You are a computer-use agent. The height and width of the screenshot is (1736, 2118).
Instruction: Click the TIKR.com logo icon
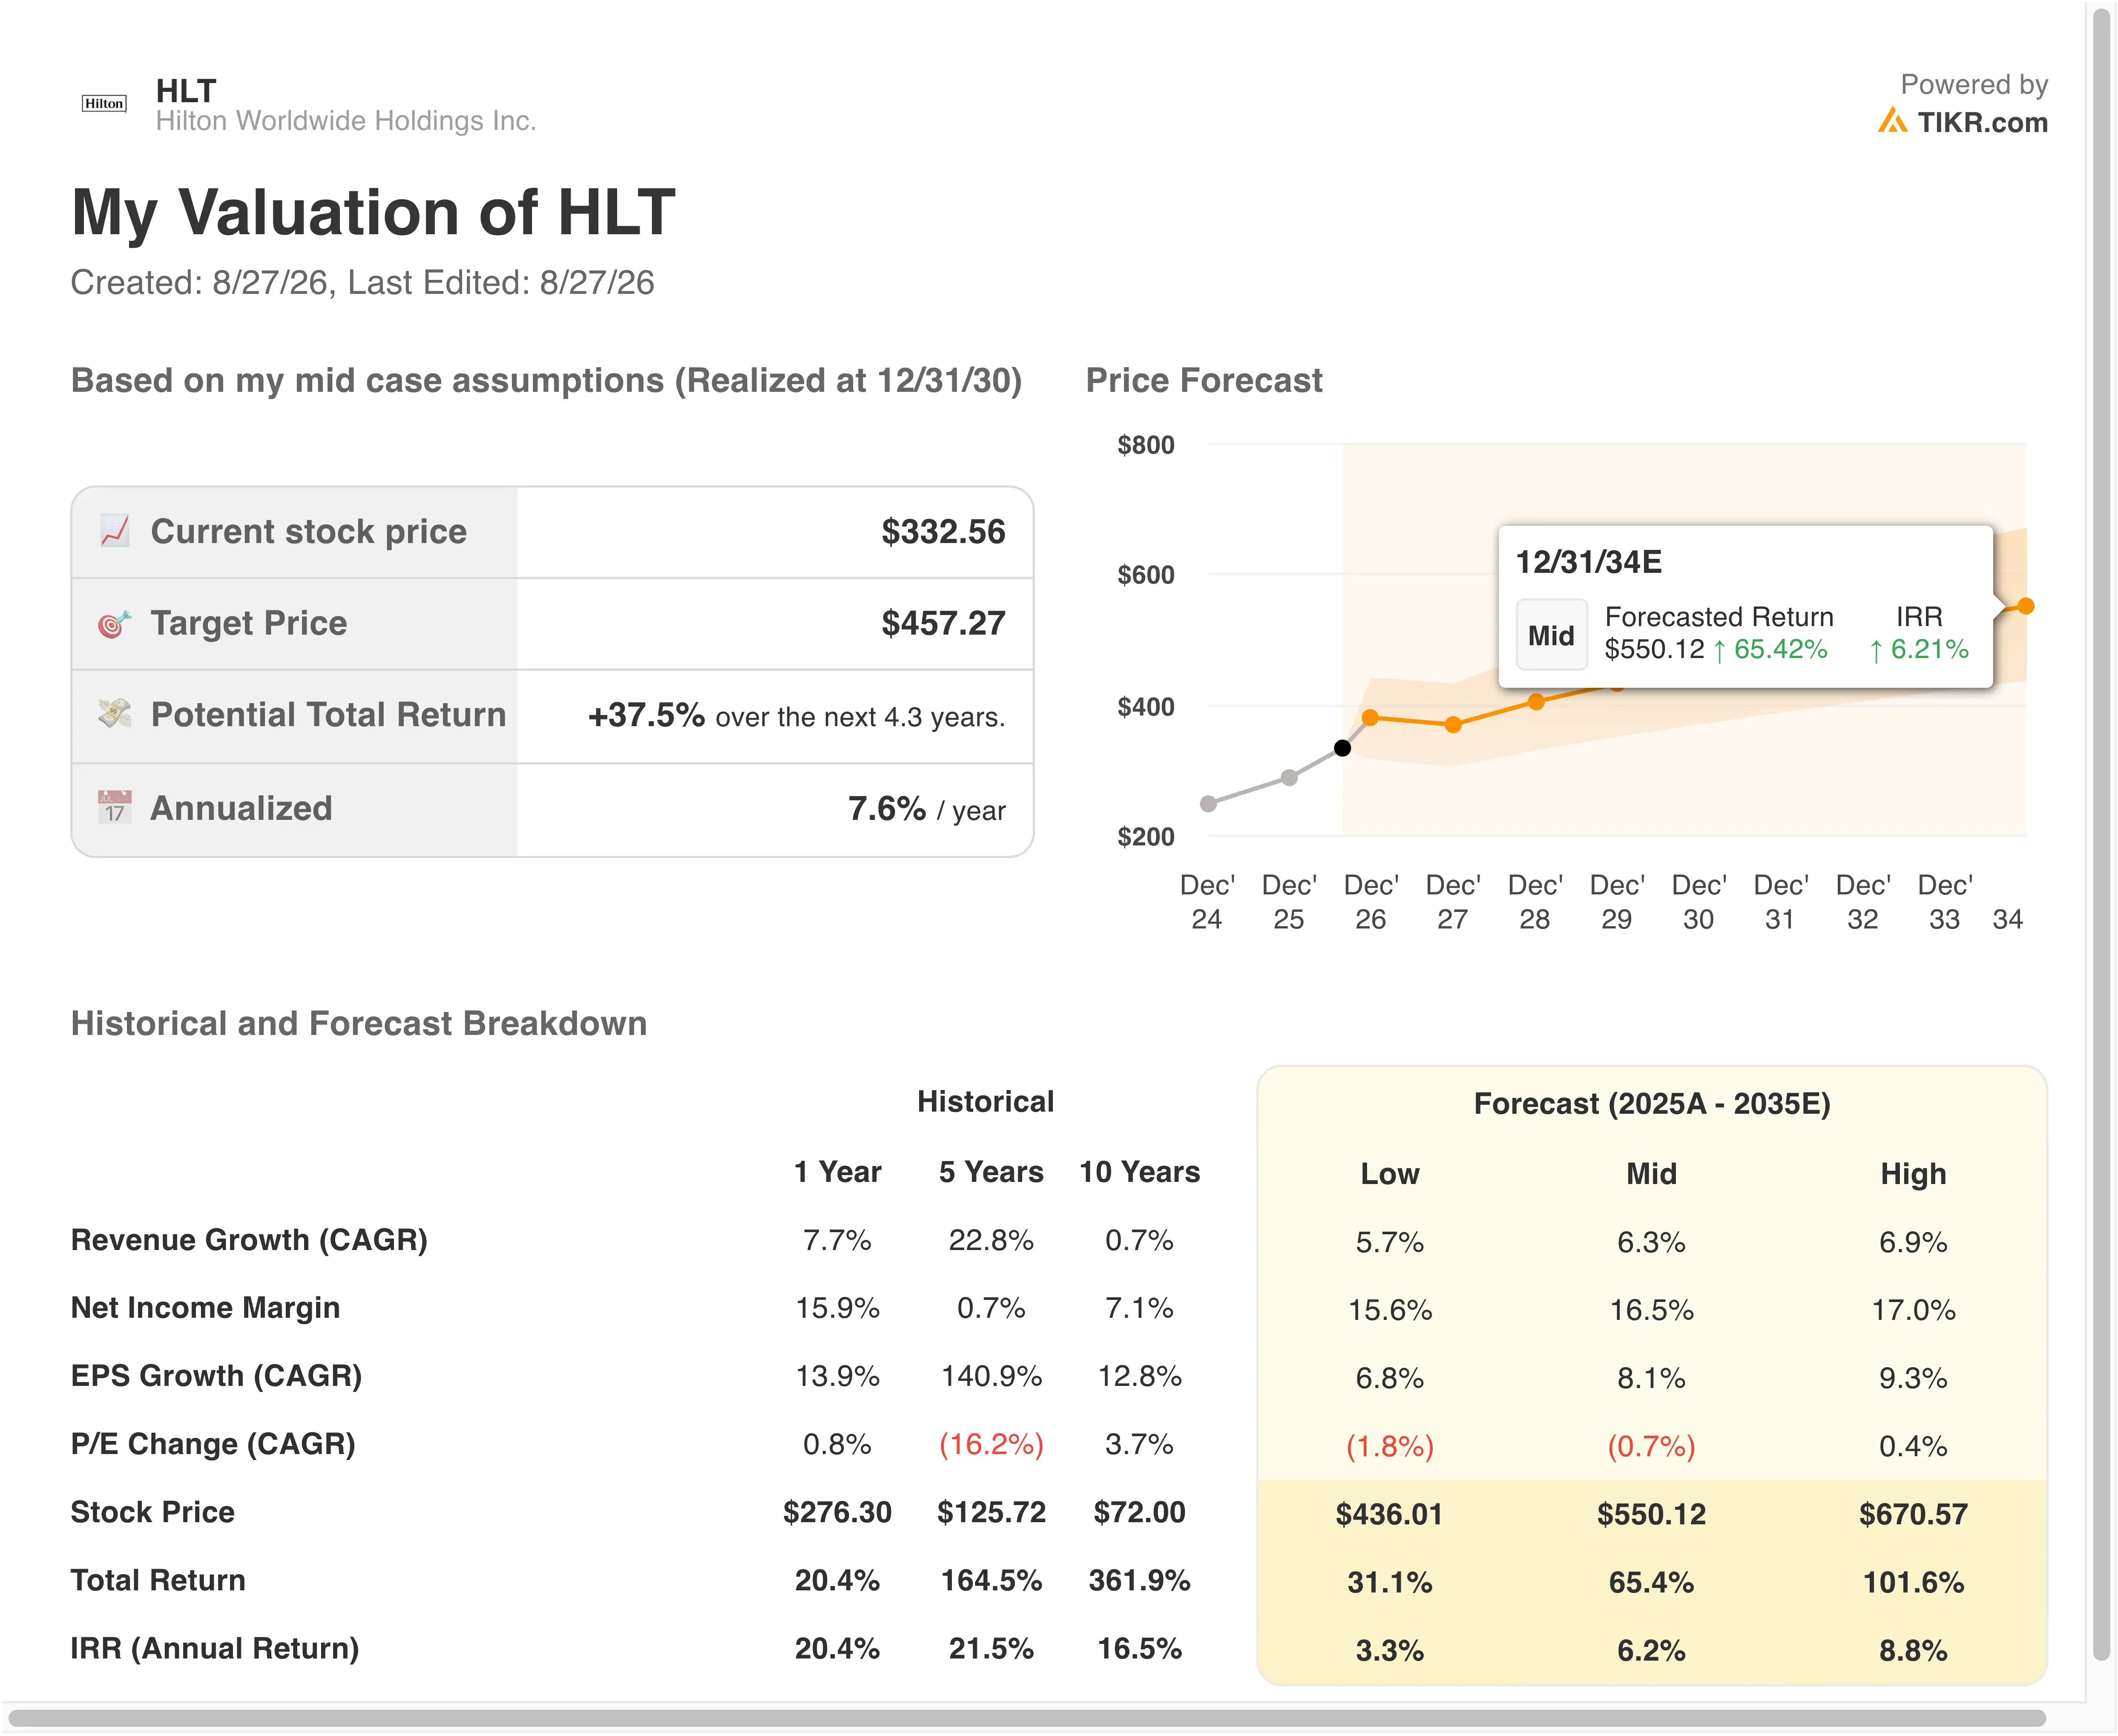1892,121
